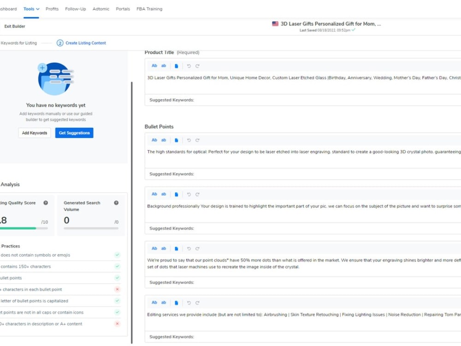Undo edit above 'The high standards' bullet
The image size is (461, 346).
point(189,140)
